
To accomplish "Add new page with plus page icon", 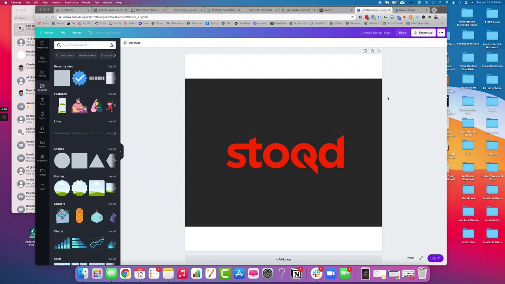I will pyautogui.click(x=379, y=51).
